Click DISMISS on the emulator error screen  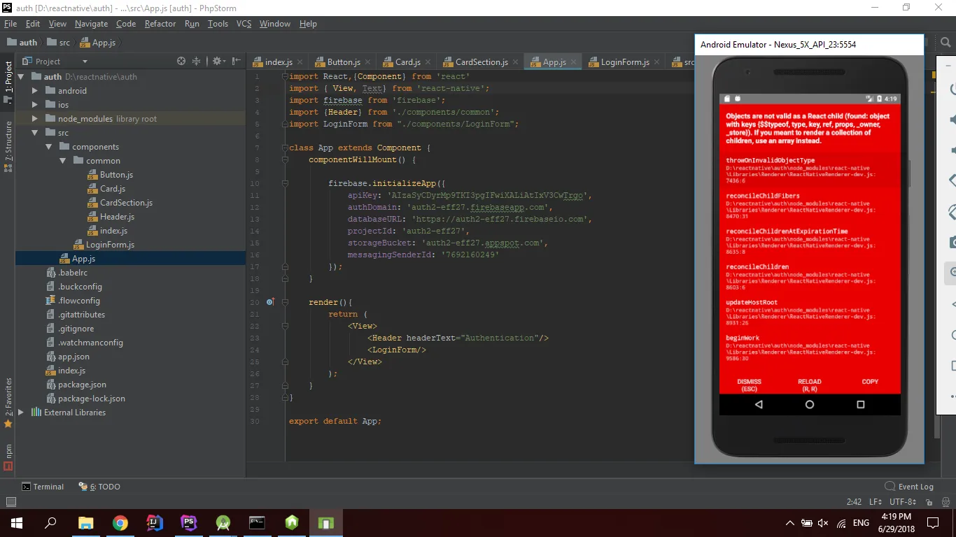749,385
